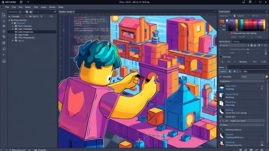Toggle the circle marker on Pasoort row
269x151 pixels.
click(x=262, y=136)
